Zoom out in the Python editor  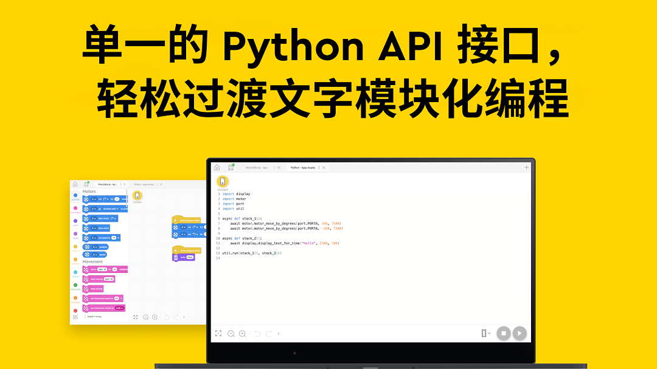pos(231,333)
